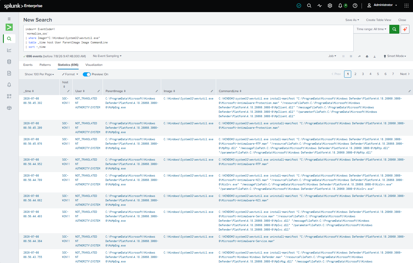
Task: Edit the host column with pencil icon
Action: click(68, 91)
